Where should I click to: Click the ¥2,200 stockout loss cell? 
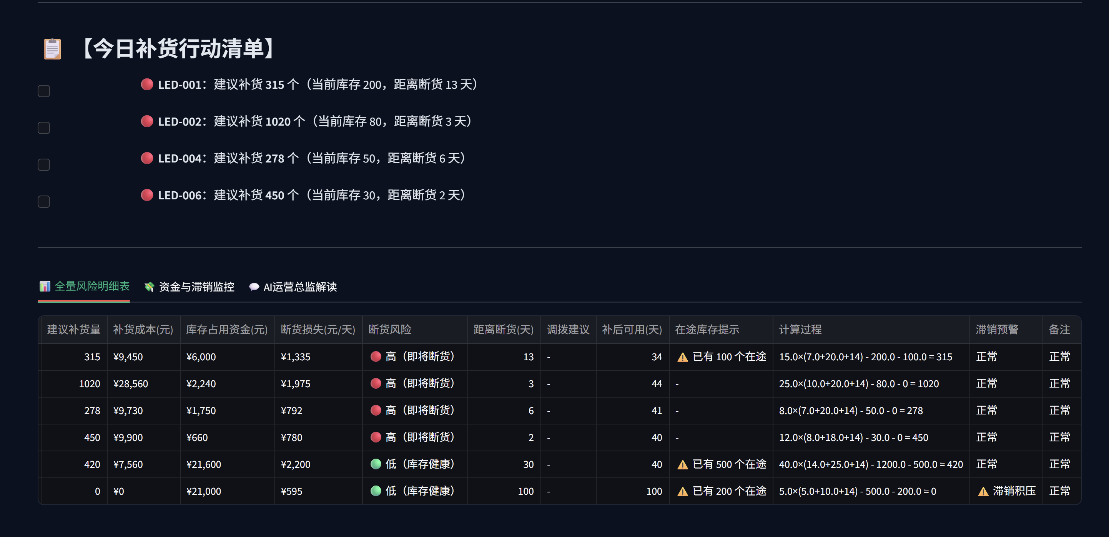[x=319, y=464]
